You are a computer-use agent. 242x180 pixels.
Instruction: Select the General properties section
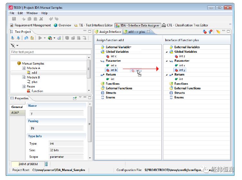pos(17,107)
